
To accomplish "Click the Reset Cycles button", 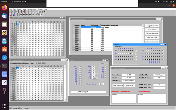I will [130, 85].
